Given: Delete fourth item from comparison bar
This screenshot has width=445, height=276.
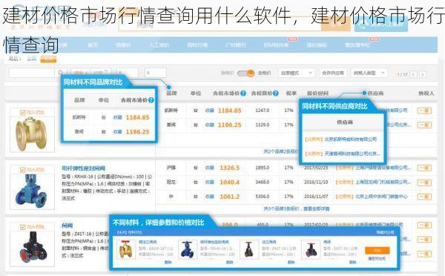Looking at the screenshot, I should tap(352, 262).
